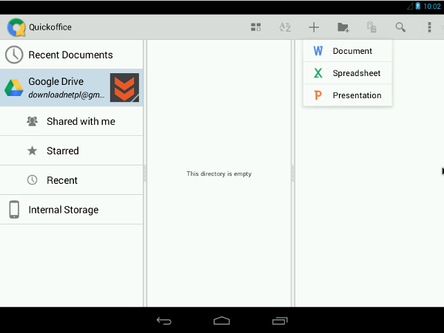The height and width of the screenshot is (333, 444).
Task: Click the small Recent clock icon
Action: (x=32, y=180)
